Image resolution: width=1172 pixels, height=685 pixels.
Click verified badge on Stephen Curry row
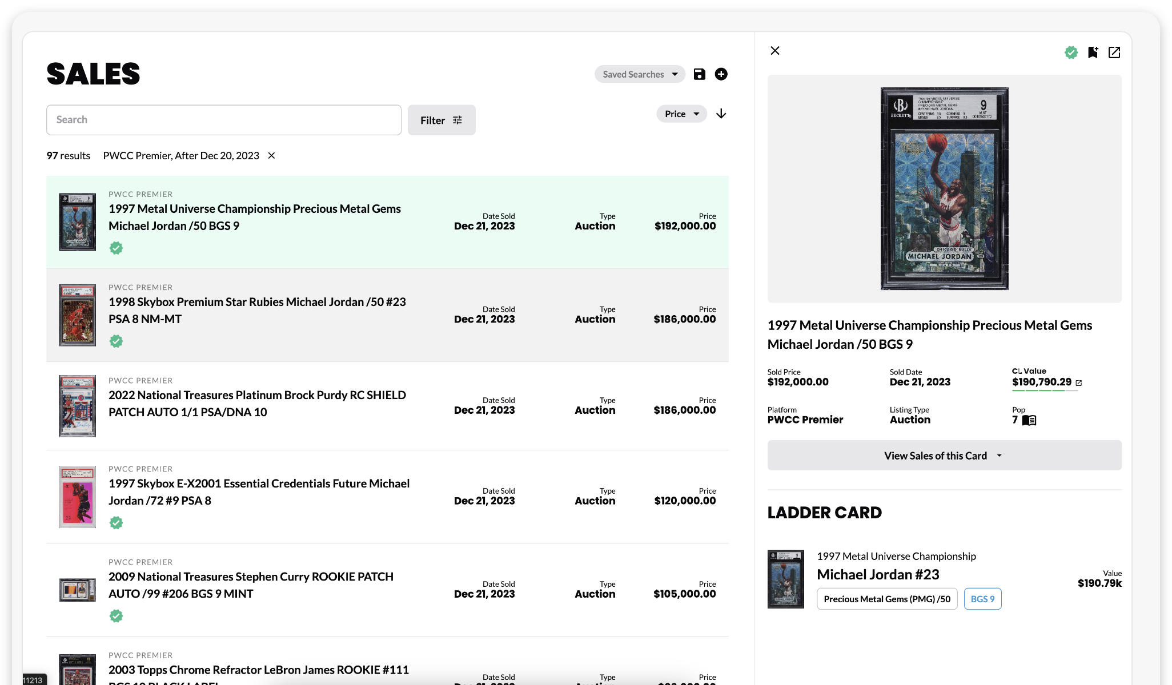[116, 616]
